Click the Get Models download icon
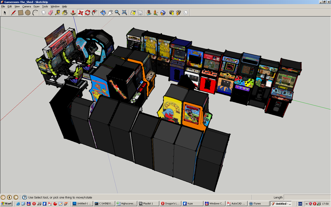This screenshot has width=331, height=207. [x=171, y=13]
